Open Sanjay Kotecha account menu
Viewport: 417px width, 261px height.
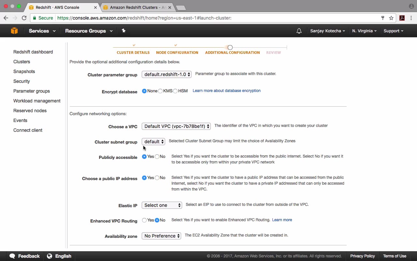327,31
